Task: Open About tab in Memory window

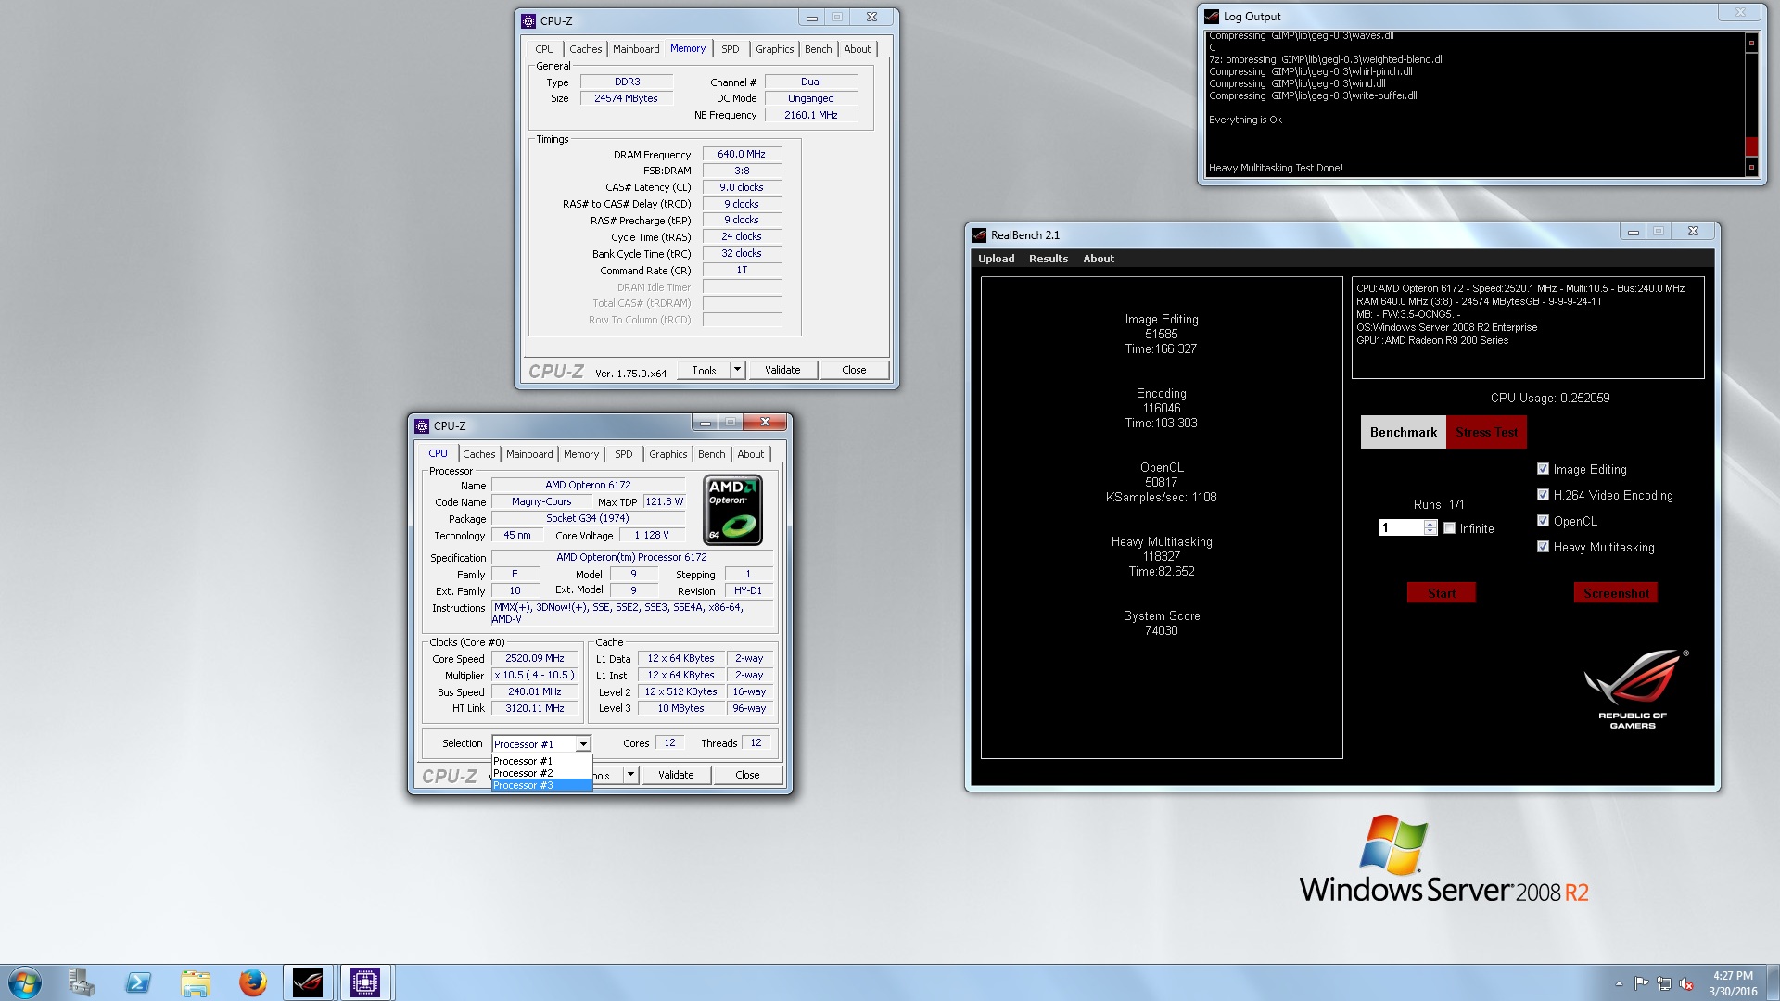Action: 857,49
